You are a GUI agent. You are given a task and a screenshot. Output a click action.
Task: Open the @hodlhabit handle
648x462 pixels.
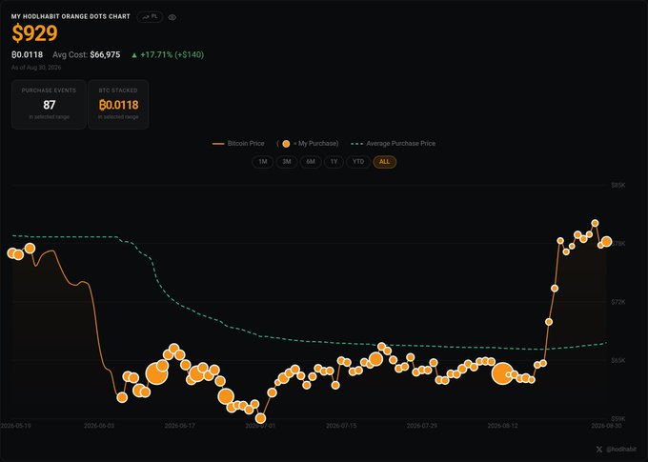(x=621, y=449)
